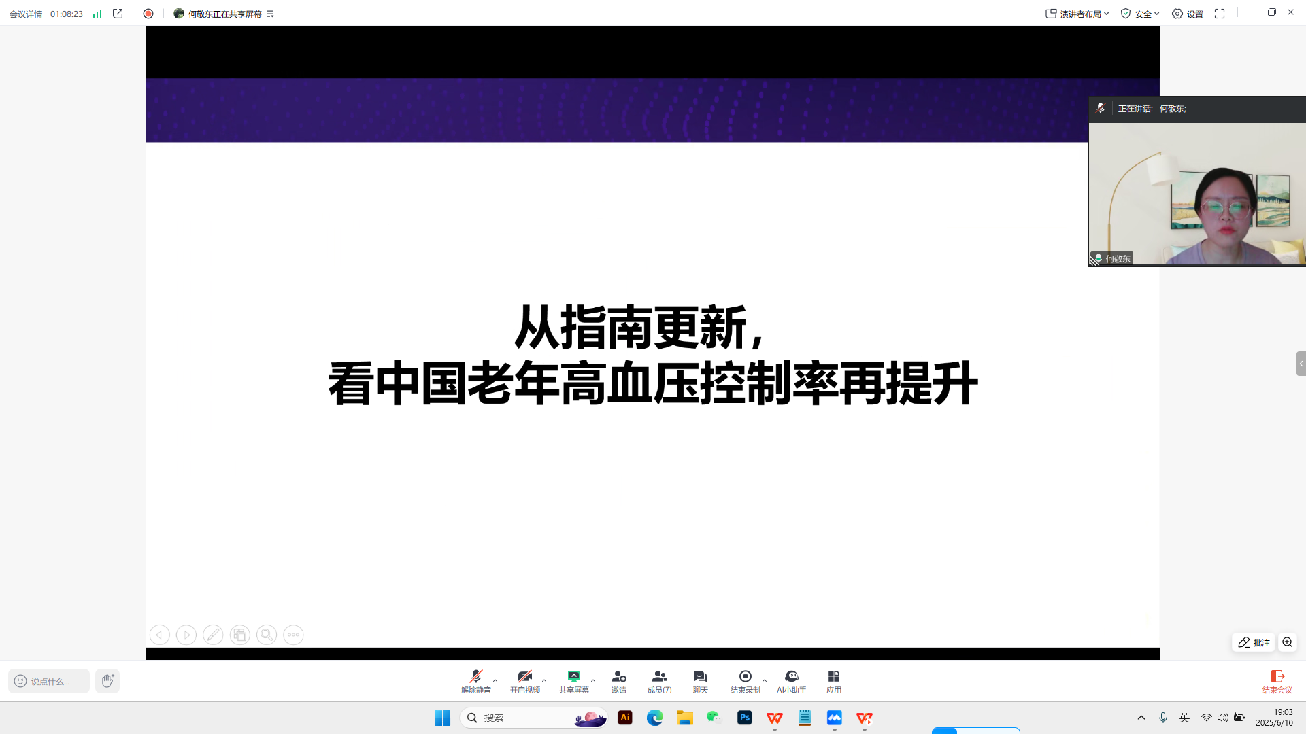1306x734 pixels.
Task: Unmute using the 解除静音 microphone control
Action: pos(477,680)
